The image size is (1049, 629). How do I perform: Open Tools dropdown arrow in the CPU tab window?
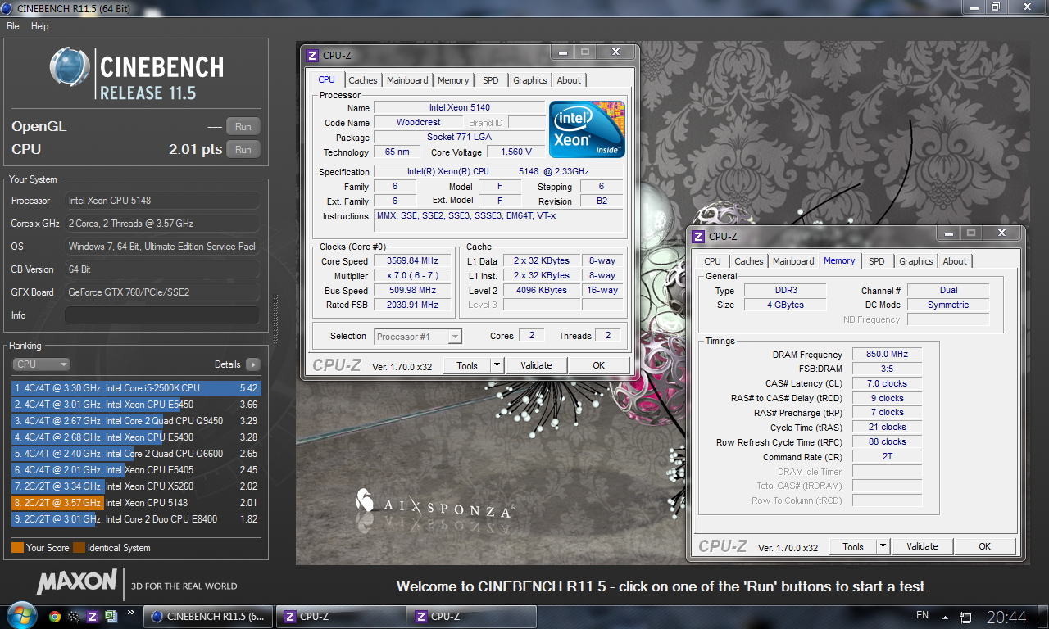tap(497, 365)
